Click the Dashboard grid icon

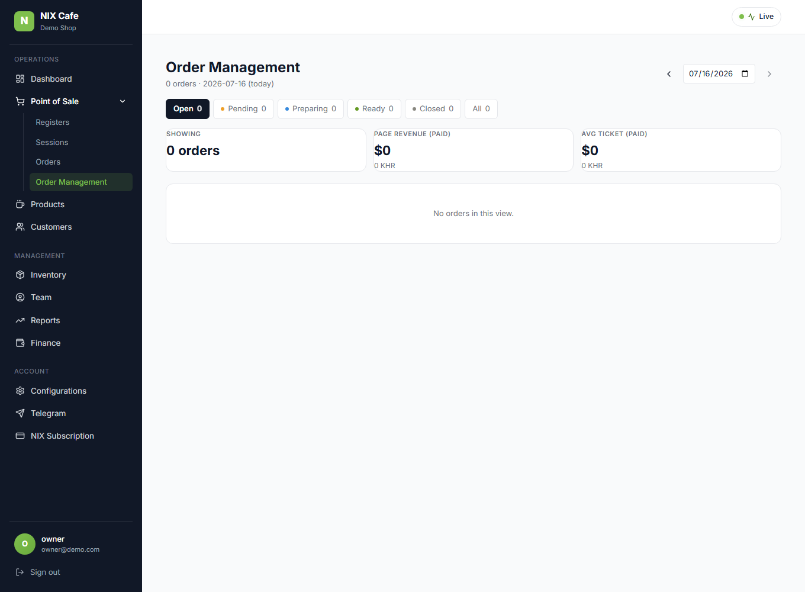(20, 79)
